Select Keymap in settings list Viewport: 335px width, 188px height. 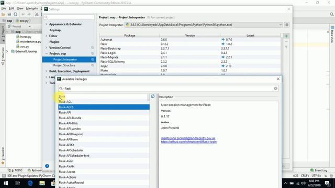pos(55,30)
